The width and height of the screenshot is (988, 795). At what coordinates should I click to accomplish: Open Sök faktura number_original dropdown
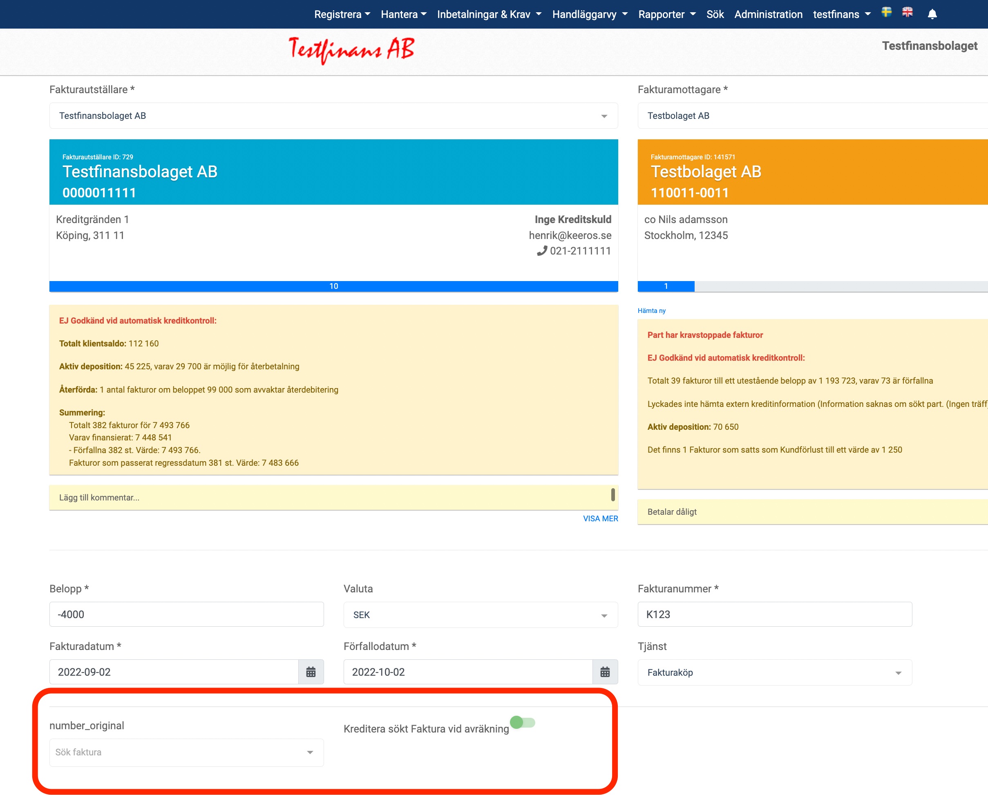(186, 752)
